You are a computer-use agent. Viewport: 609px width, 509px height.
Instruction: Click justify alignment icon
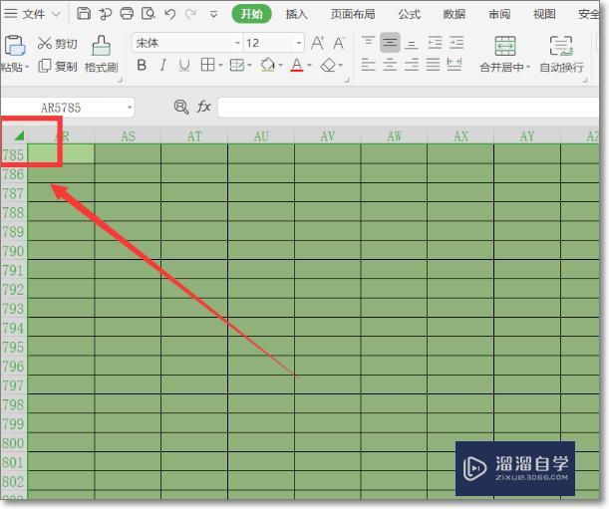[x=433, y=65]
